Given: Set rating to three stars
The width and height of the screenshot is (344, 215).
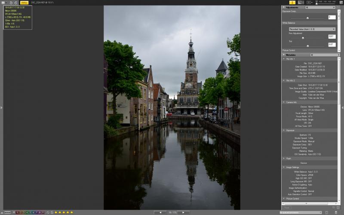Looking at the screenshot, I should [64, 212].
